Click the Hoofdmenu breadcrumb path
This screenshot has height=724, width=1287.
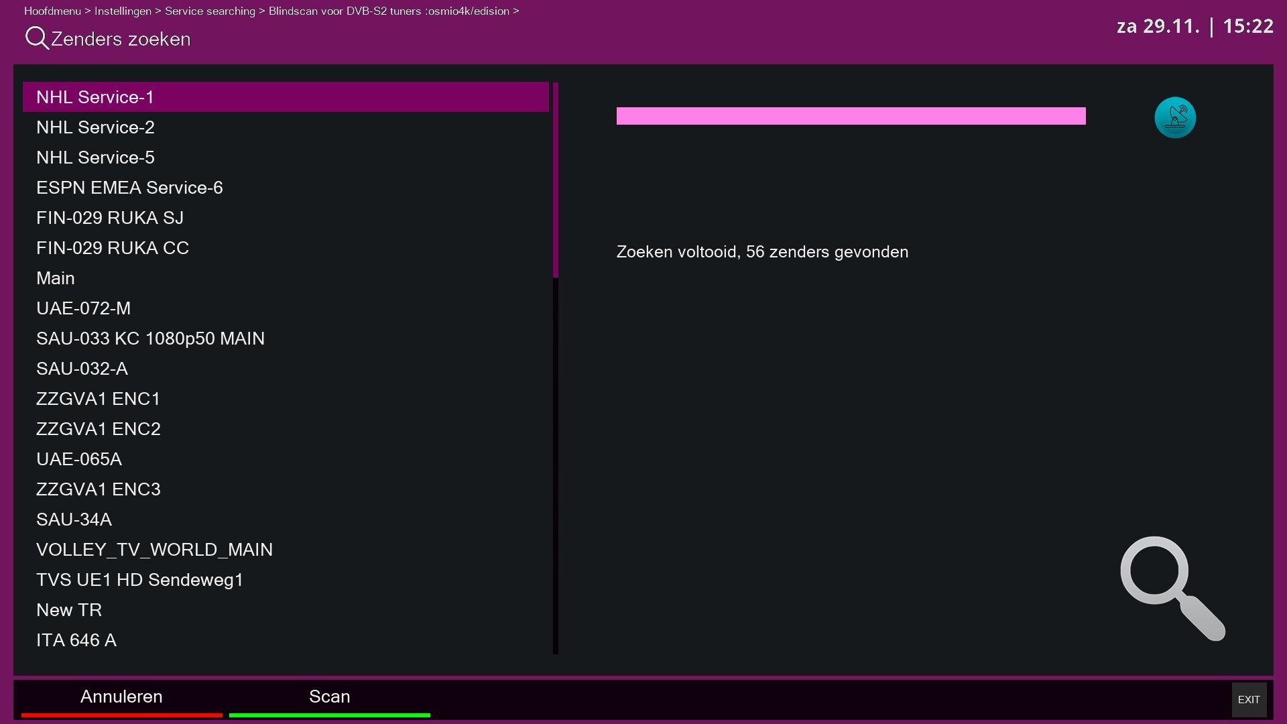52,11
